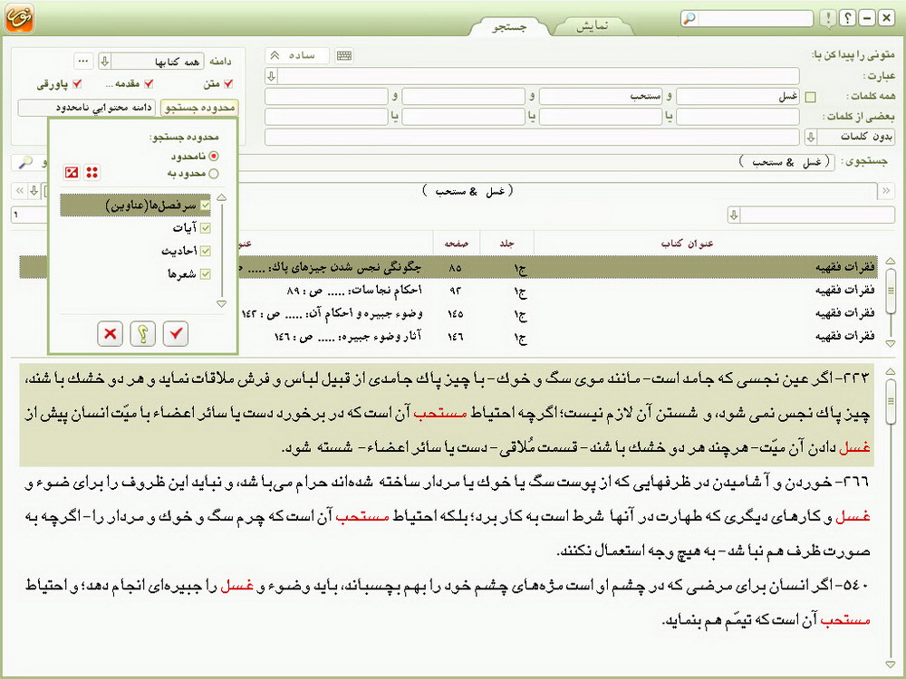
Task: Click the up arrow of the text pane scrollbar
Action: tap(891, 370)
